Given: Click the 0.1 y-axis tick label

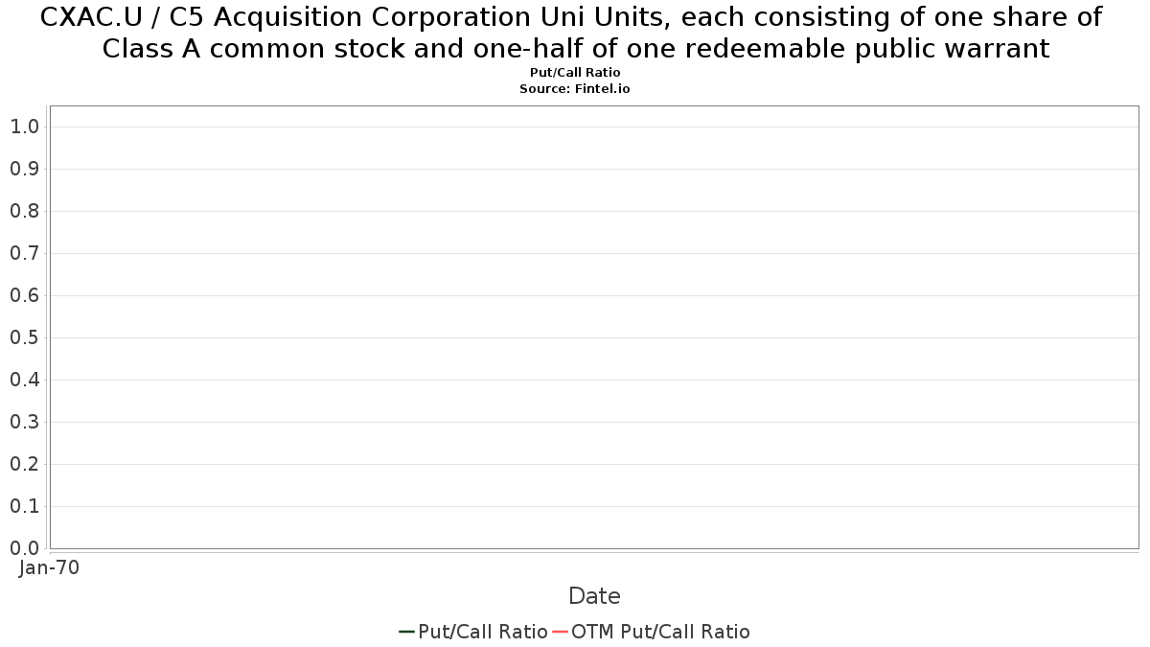Looking at the screenshot, I should [x=24, y=506].
